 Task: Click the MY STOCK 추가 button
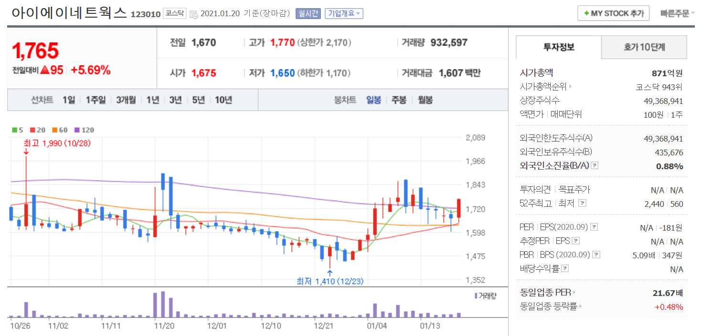(x=614, y=13)
